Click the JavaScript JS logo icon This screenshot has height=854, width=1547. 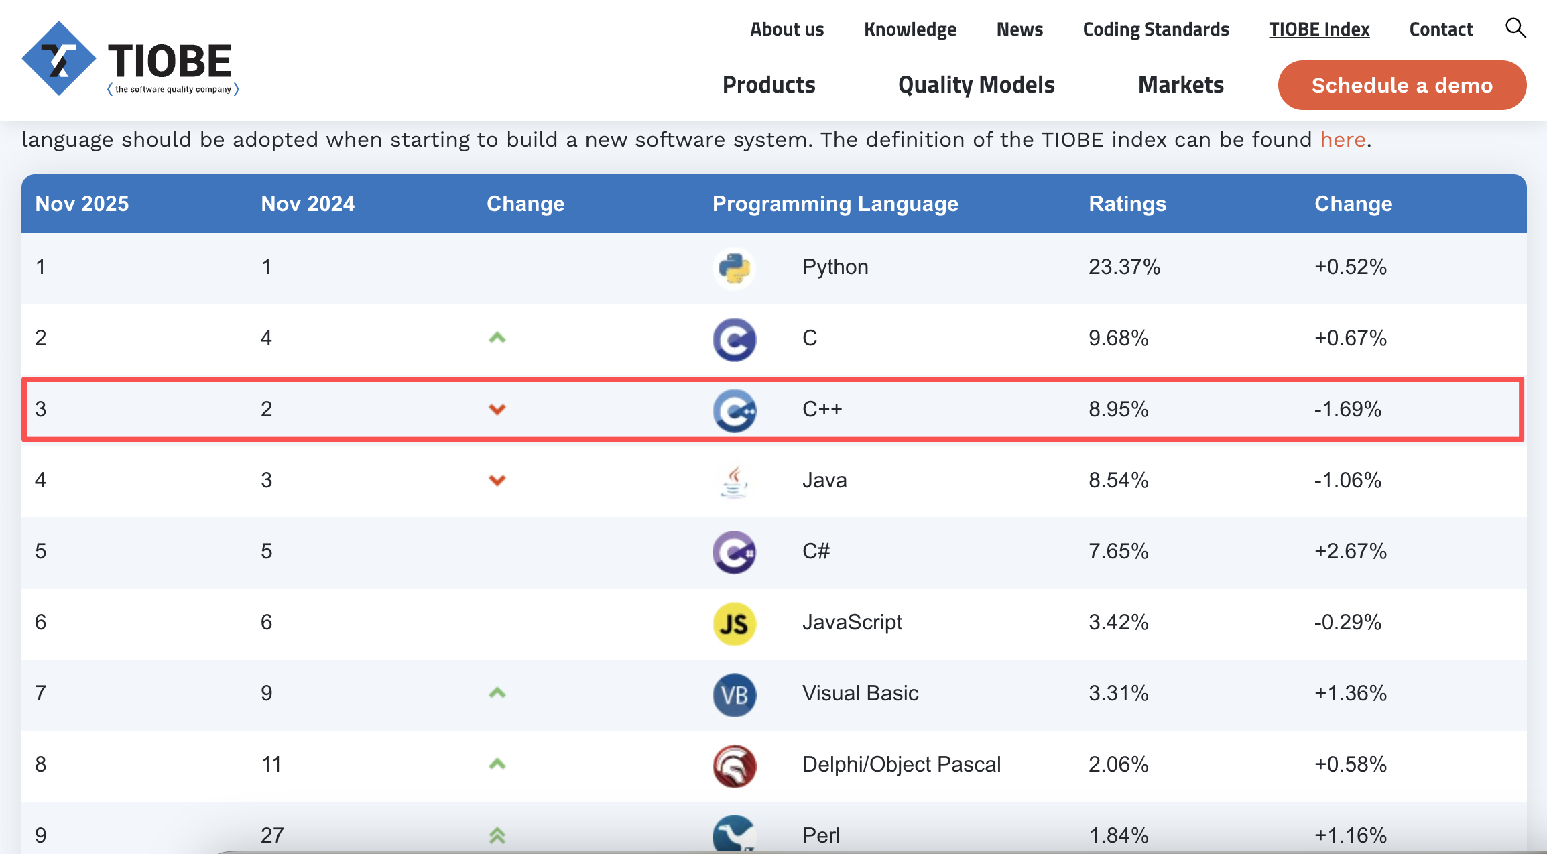tap(734, 623)
